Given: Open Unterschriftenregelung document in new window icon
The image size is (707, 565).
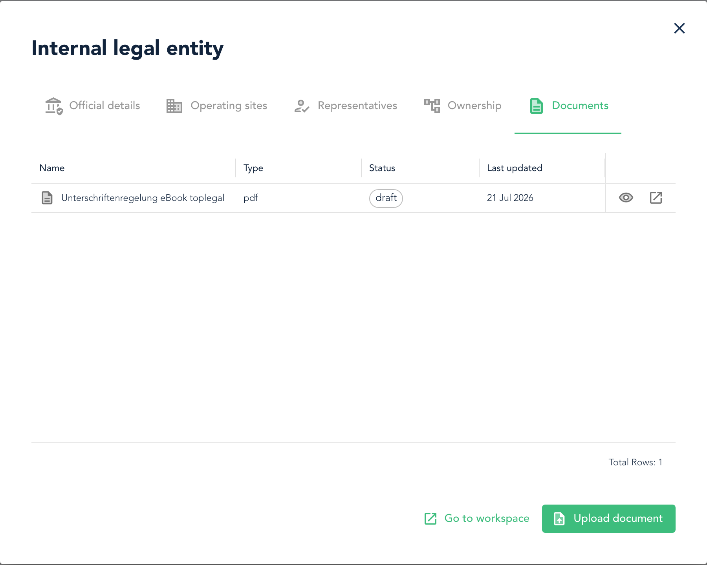Looking at the screenshot, I should tap(656, 198).
